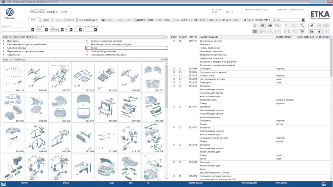Toggle main group panel collapse icon
Screen dimensions: 333x187
click(x=166, y=37)
